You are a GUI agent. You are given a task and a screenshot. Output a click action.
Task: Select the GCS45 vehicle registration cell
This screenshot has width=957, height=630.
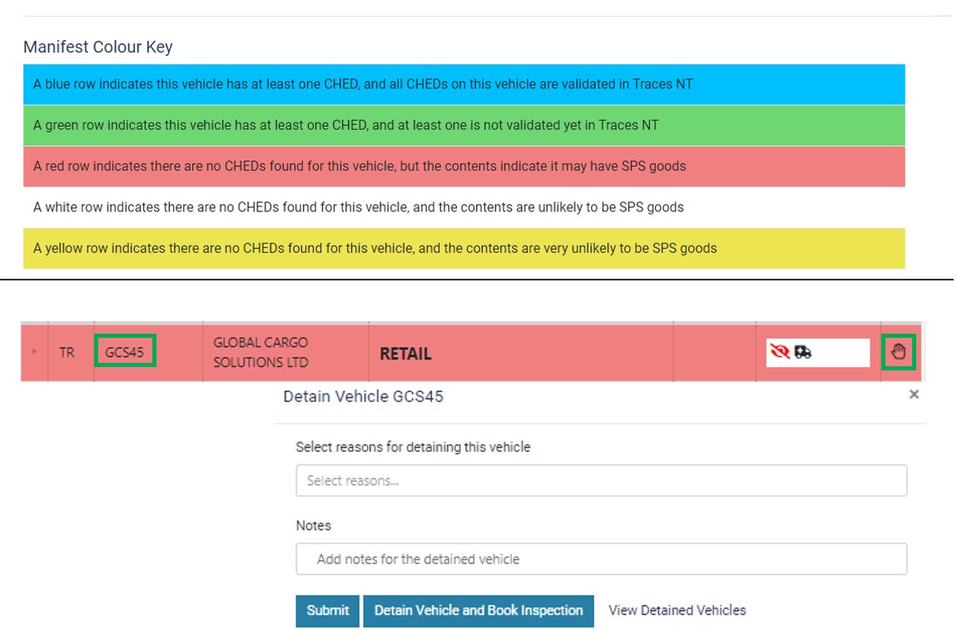click(125, 352)
